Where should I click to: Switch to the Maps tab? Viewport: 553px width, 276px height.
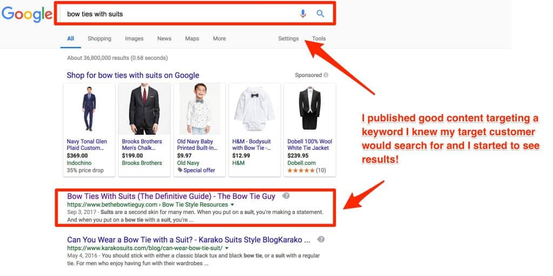pyautogui.click(x=192, y=39)
